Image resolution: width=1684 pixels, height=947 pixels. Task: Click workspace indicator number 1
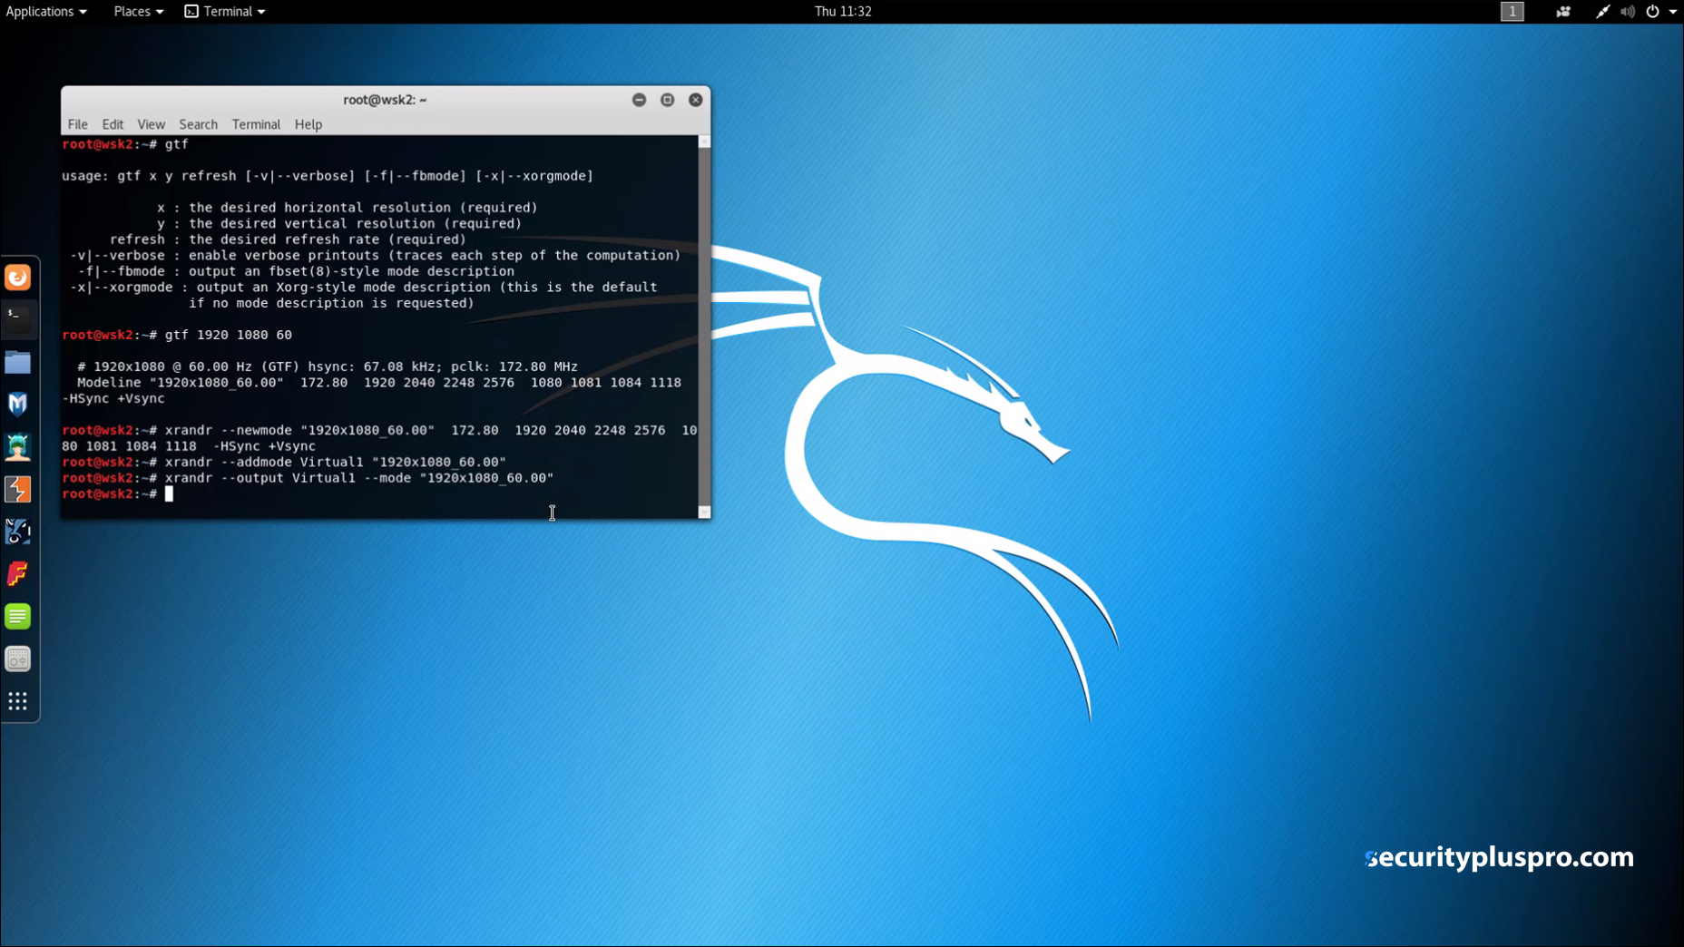click(x=1512, y=12)
